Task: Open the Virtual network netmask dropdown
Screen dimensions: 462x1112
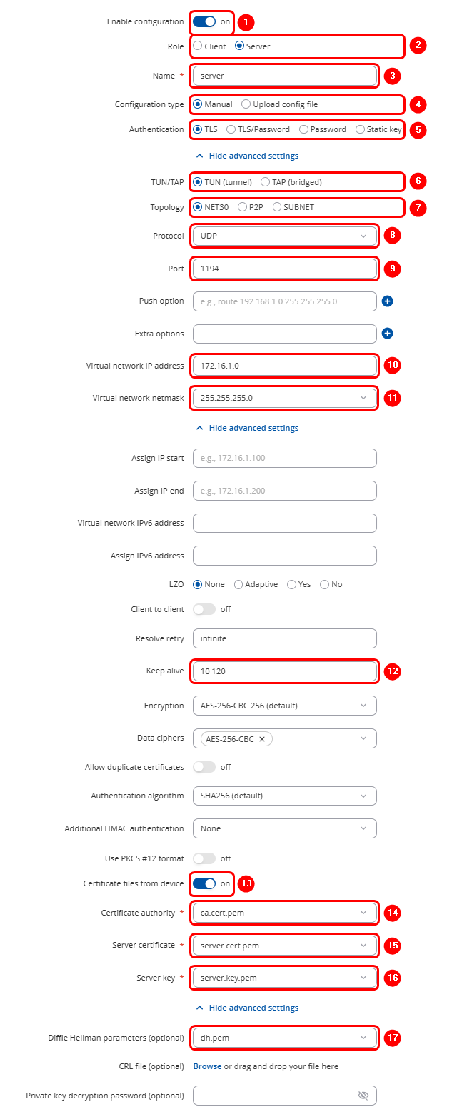Action: (x=284, y=397)
